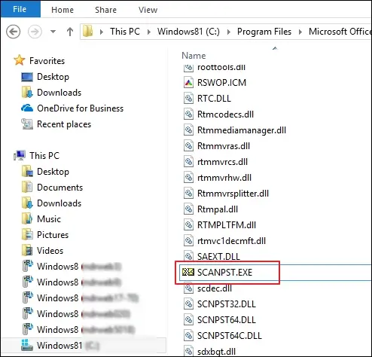Select the rtmmvrcs.dll file
Viewport: 372px width, 357px height.
point(222,162)
